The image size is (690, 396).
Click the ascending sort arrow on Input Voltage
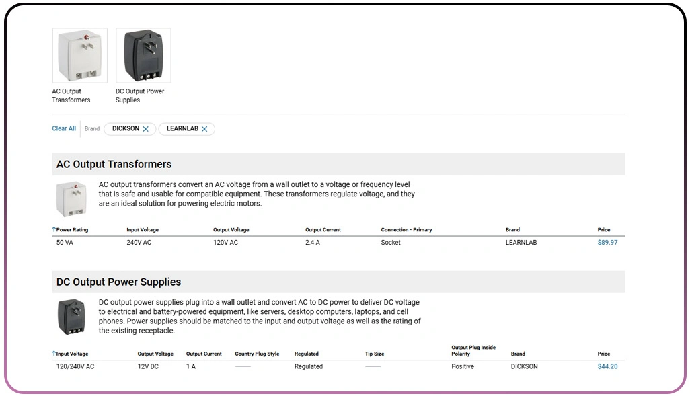pyautogui.click(x=54, y=353)
